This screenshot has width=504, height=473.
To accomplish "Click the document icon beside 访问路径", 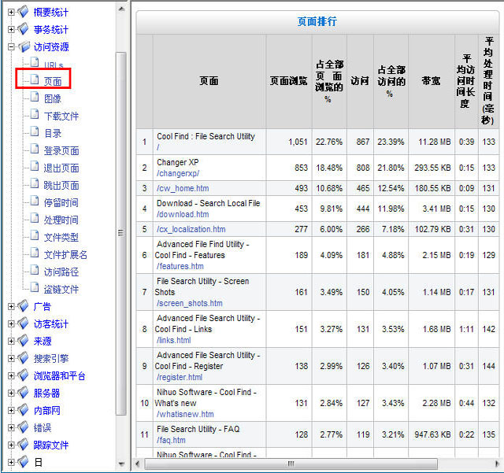I will coord(35,270).
